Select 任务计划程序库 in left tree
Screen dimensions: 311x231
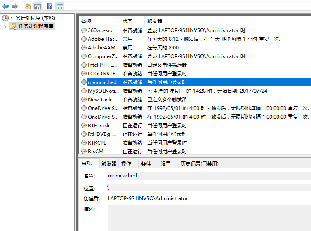36,26
